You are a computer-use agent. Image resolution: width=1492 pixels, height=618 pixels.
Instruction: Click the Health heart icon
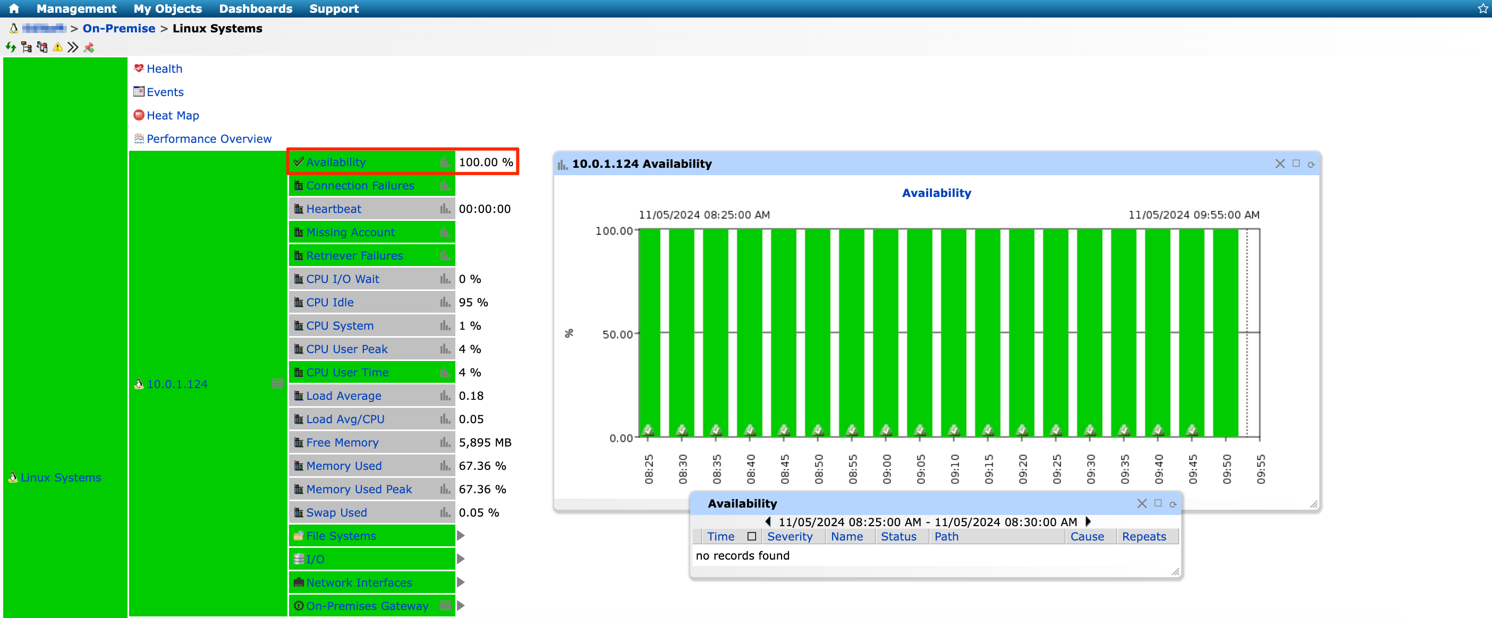pos(139,68)
